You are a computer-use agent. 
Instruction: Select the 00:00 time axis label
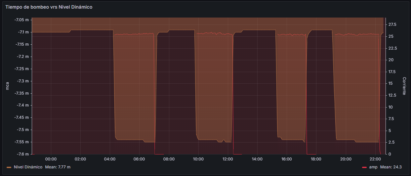(x=51, y=159)
